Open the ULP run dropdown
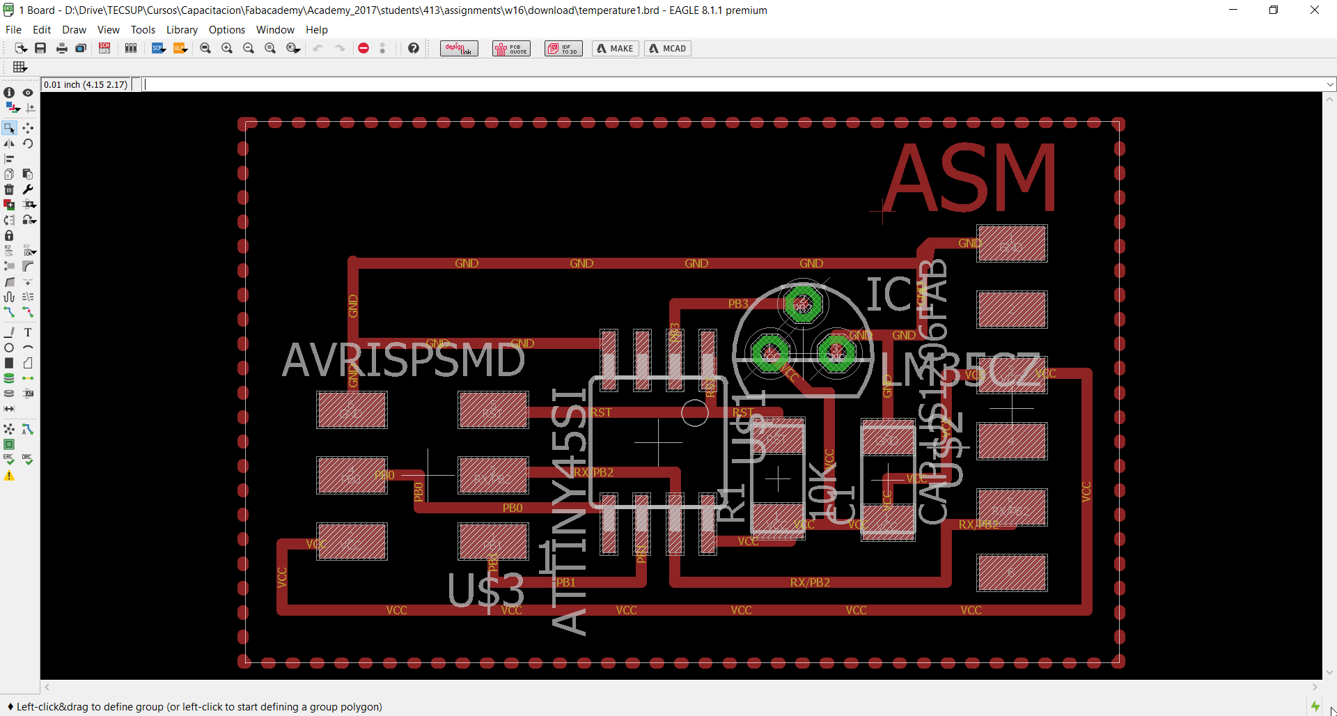The width and height of the screenshot is (1337, 716). click(x=180, y=48)
